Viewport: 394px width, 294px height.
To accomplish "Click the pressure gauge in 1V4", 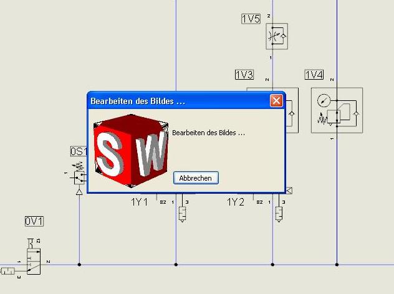I will (324, 100).
